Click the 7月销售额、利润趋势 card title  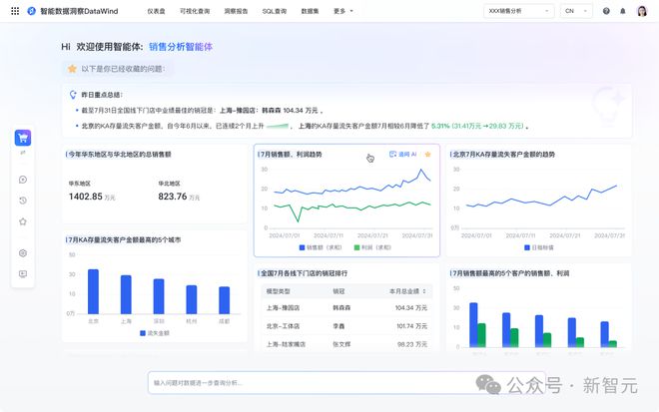click(292, 155)
